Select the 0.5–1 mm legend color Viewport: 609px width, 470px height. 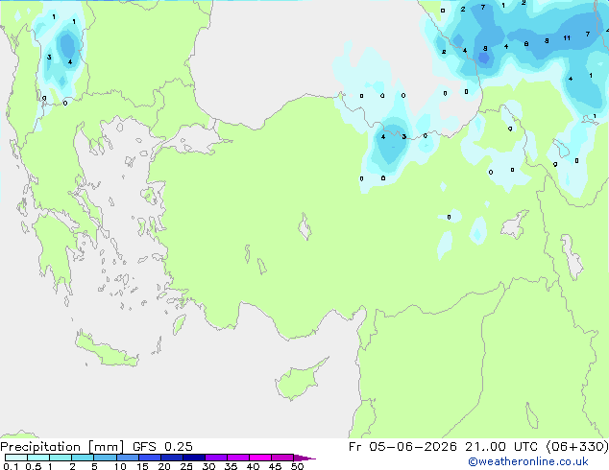[x=38, y=458]
